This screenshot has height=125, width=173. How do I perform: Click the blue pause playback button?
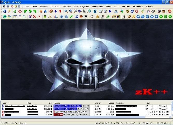(147, 17)
